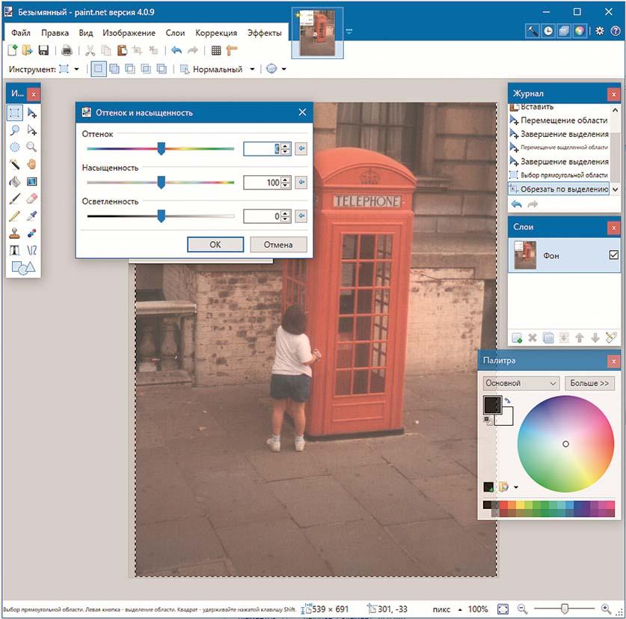The width and height of the screenshot is (626, 619).
Task: Click the Print icon in the toolbar
Action: click(x=67, y=50)
